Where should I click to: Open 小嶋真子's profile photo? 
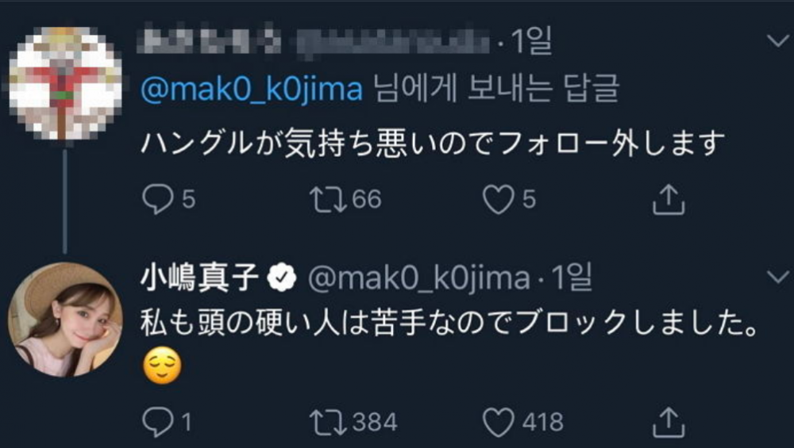[65, 320]
